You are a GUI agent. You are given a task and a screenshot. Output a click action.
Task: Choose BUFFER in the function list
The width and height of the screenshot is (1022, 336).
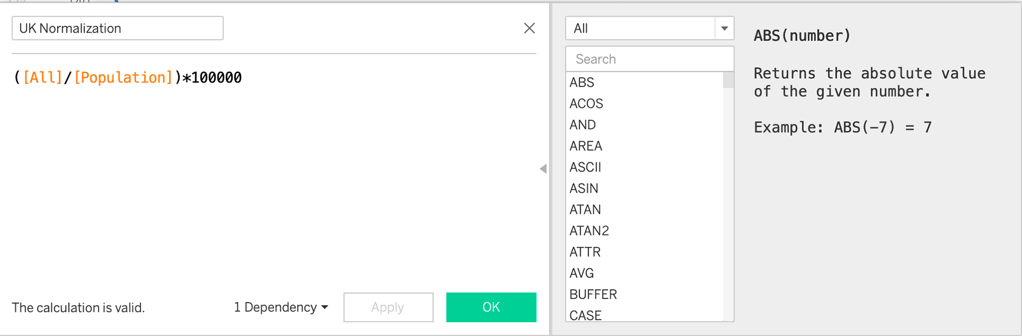[x=593, y=294]
